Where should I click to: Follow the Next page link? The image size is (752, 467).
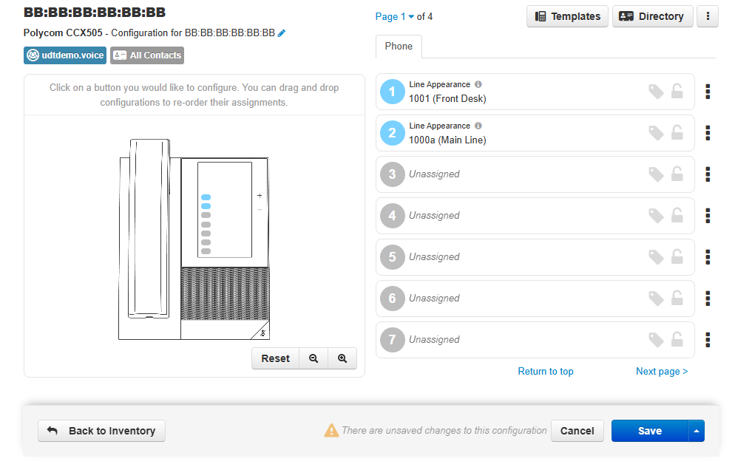[x=661, y=372]
